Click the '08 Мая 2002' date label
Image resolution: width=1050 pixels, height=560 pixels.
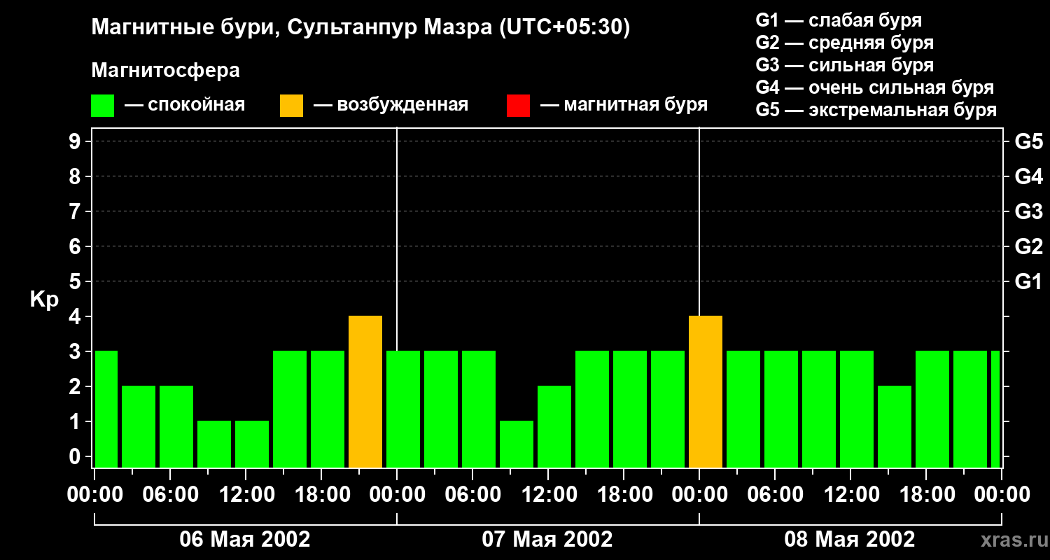pyautogui.click(x=850, y=539)
